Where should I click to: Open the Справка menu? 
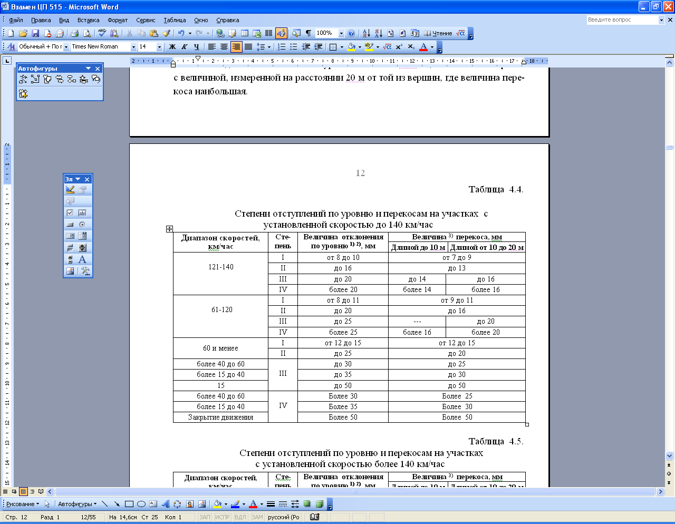coord(227,20)
